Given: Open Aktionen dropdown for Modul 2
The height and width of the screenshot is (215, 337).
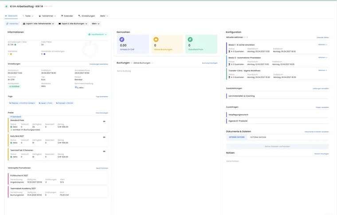Looking at the screenshot, I should pyautogui.click(x=323, y=58).
